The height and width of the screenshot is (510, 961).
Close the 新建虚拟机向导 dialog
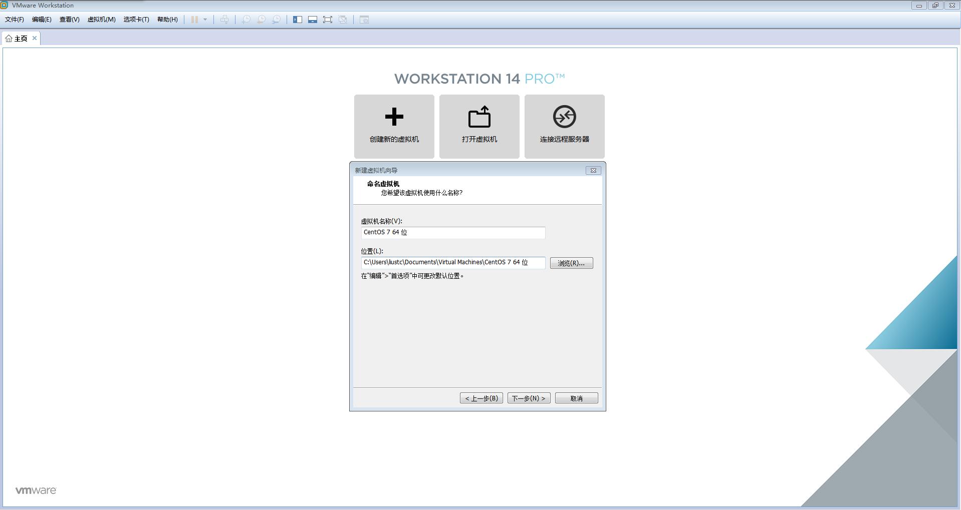click(x=593, y=170)
